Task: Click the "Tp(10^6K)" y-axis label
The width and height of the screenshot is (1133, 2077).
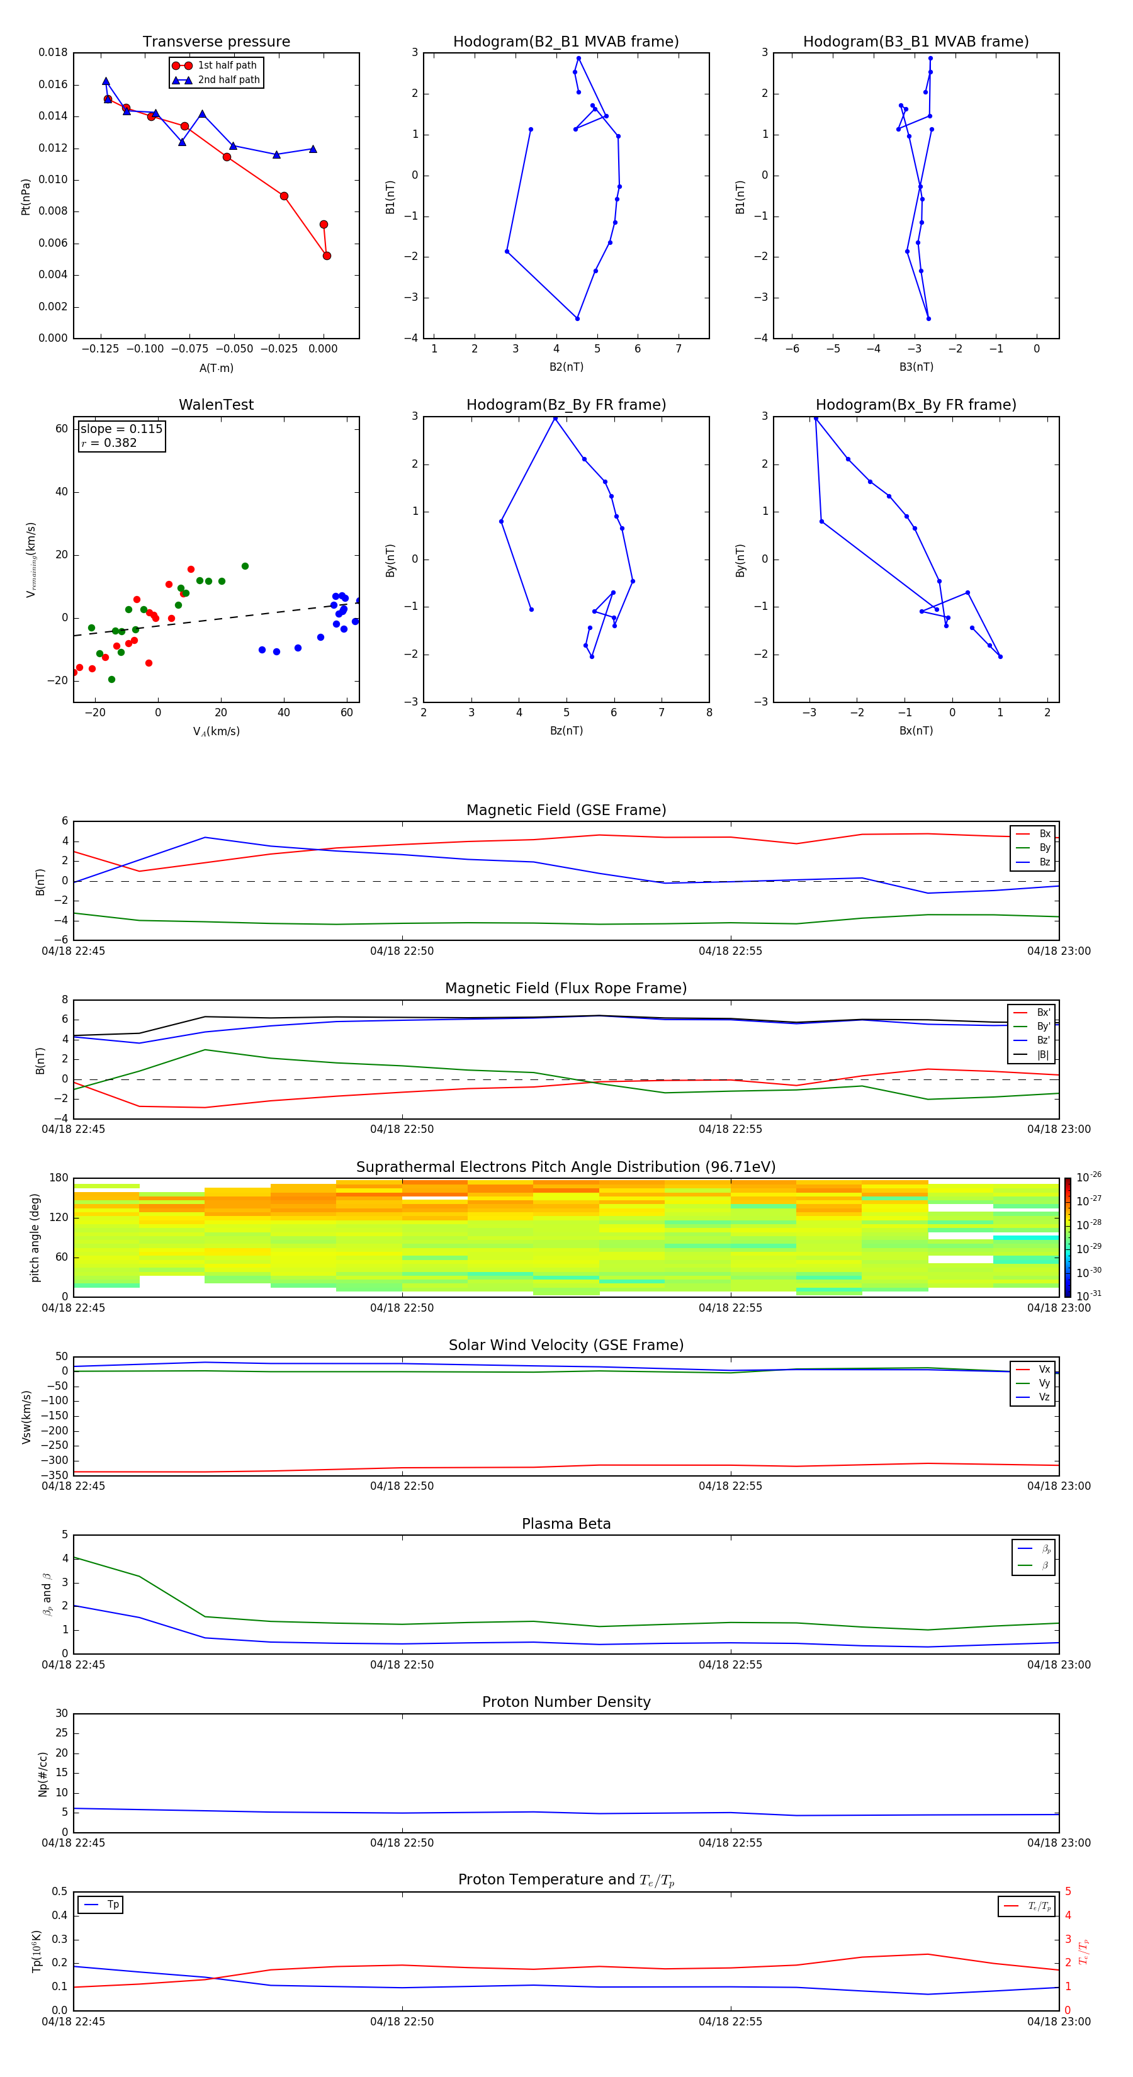Action: (x=37, y=1951)
